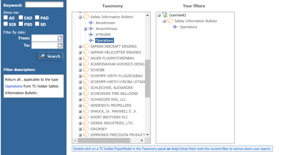Click the Airworthiness airplane icon
This screenshot has height=155, width=282.
91,29
